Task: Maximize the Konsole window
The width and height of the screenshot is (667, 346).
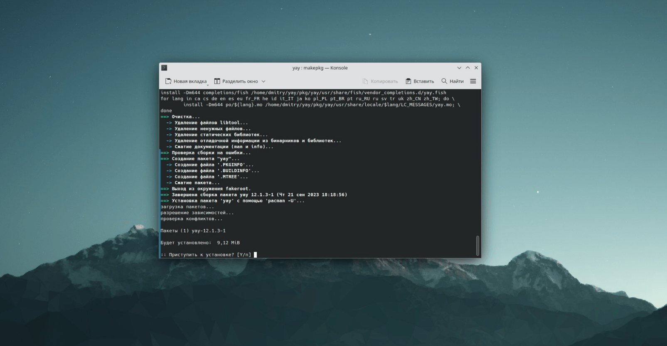Action: [468, 68]
